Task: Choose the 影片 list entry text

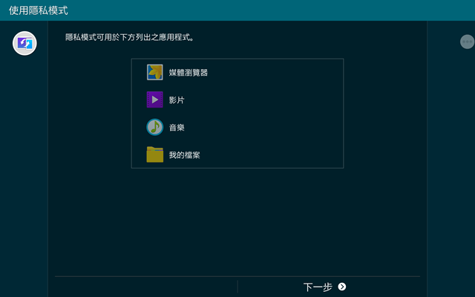Action: coord(177,100)
